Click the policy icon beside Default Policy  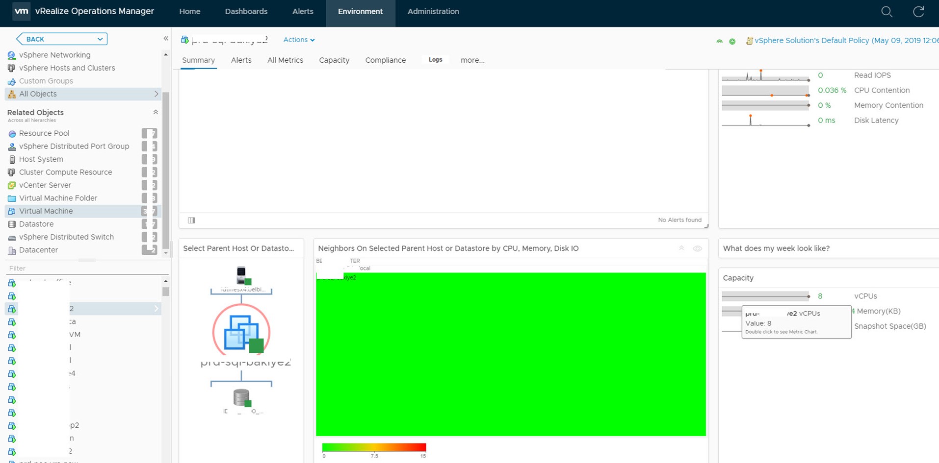pyautogui.click(x=749, y=41)
